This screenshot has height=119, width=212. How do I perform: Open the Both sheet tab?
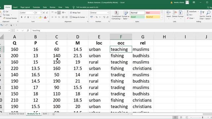pyautogui.click(x=45, y=114)
